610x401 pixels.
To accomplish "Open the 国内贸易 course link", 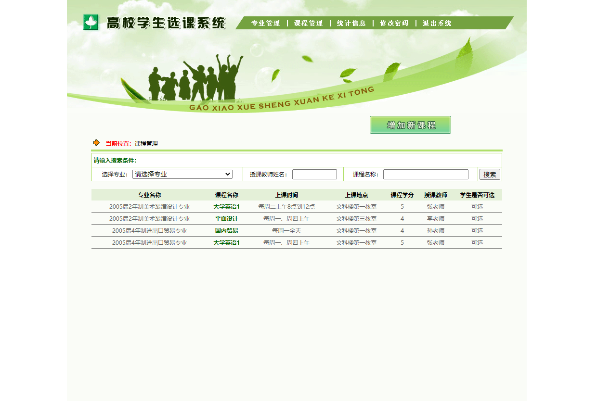I will tap(226, 230).
